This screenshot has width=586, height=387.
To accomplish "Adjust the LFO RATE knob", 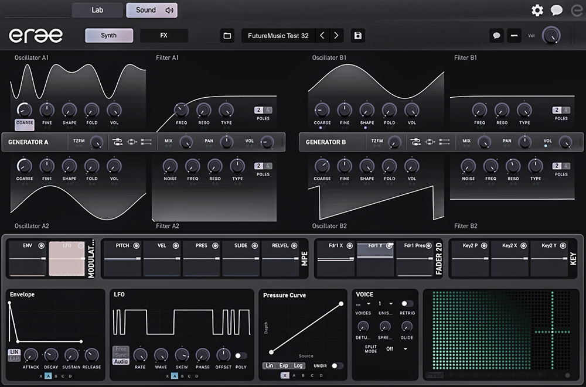I will click(140, 355).
